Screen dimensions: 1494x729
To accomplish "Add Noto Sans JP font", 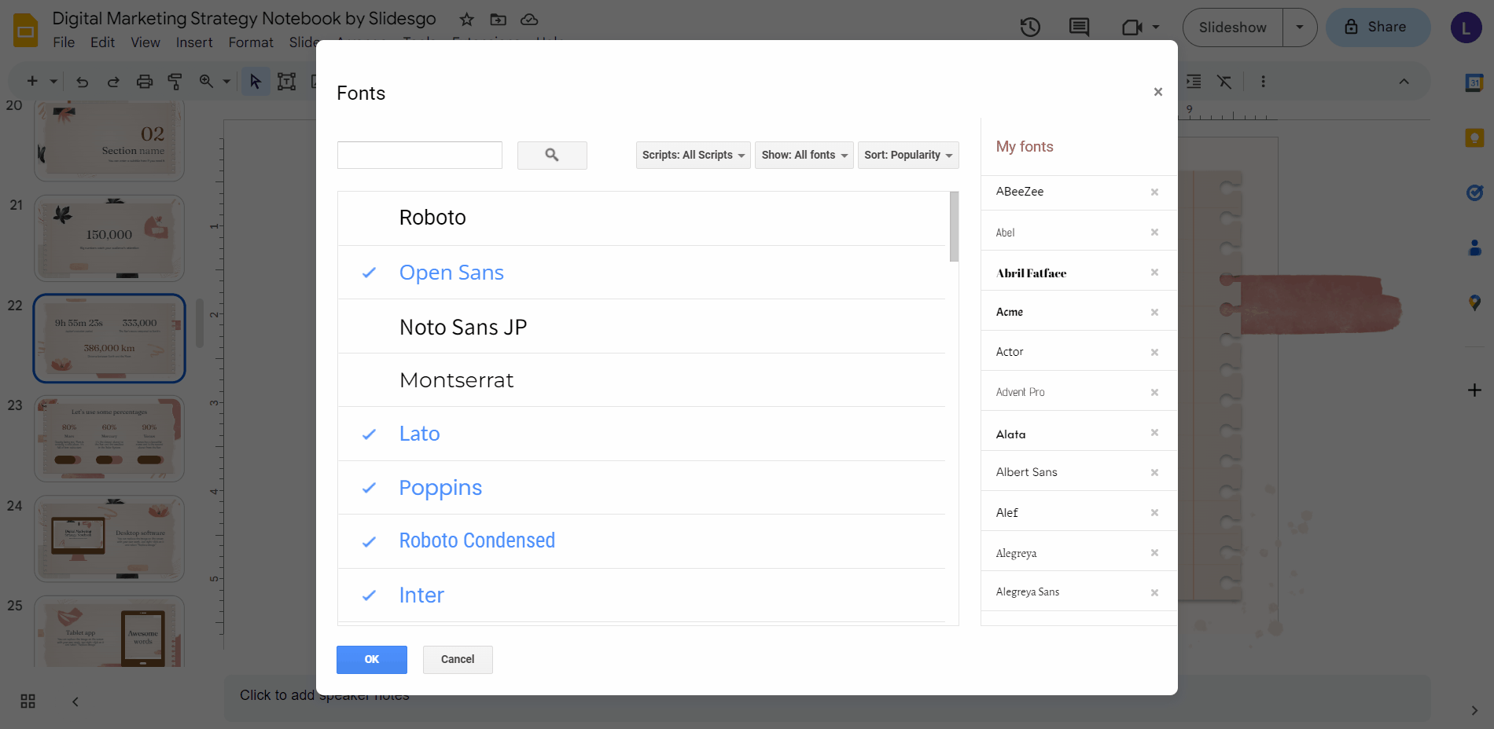I will pyautogui.click(x=642, y=326).
